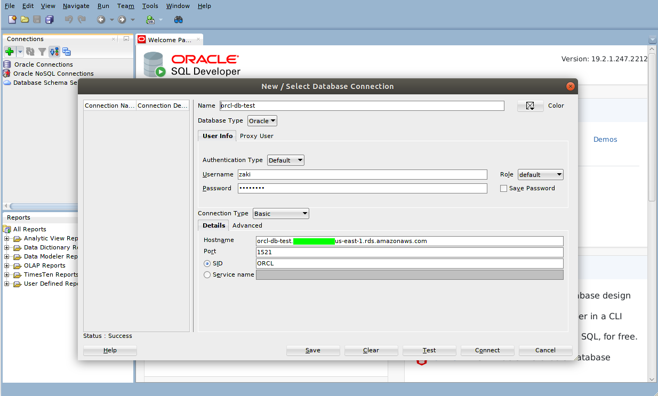Click the New file toolbar icon
The height and width of the screenshot is (396, 658).
click(x=12, y=20)
